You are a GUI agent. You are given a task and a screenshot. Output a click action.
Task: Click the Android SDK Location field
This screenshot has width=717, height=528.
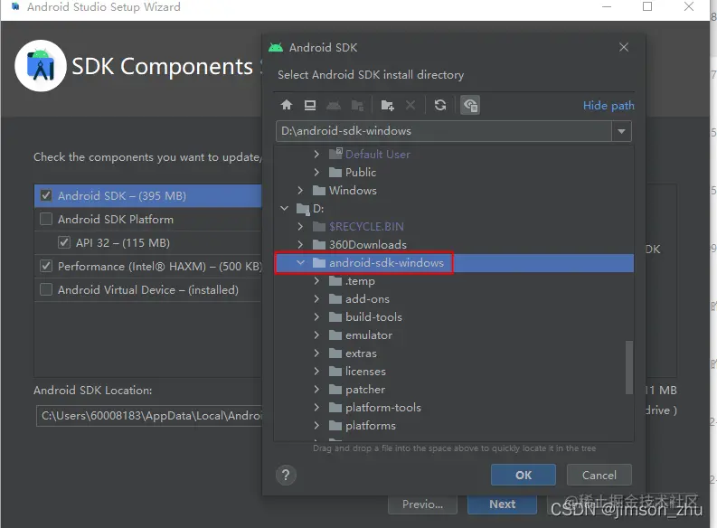[149, 416]
